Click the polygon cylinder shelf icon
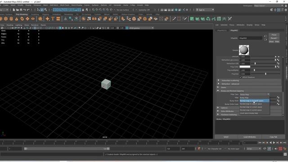 tap(11, 19)
